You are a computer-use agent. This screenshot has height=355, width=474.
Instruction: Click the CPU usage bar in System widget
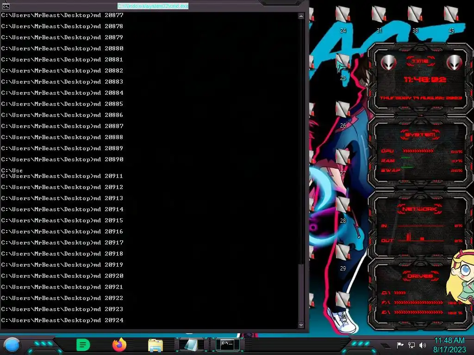pyautogui.click(x=418, y=151)
